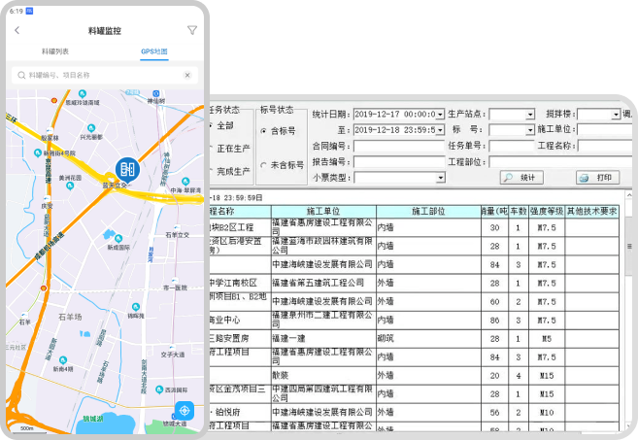Open the 统计日期 start date dropdown
Screen dimensions: 638x440
440,115
